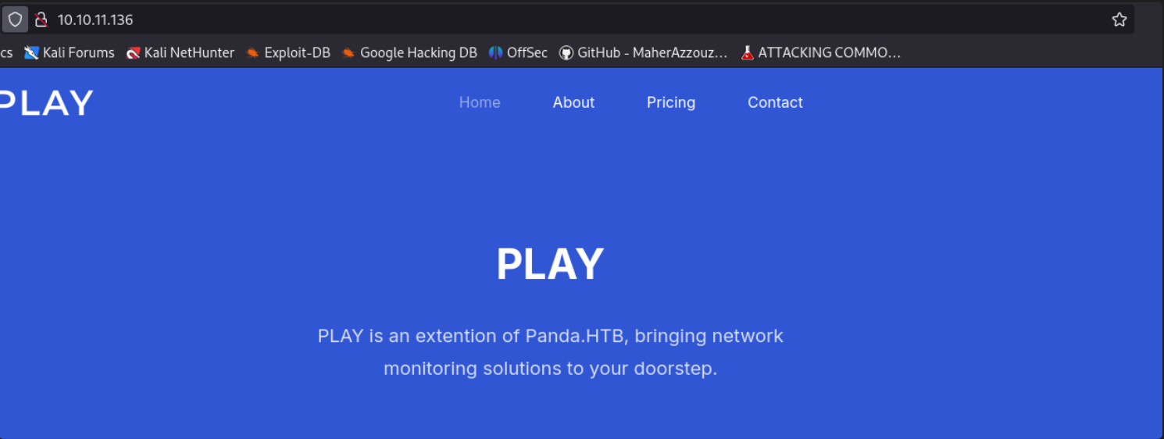Click the Kali Forums bookmark icon
1164x439 pixels.
point(31,53)
